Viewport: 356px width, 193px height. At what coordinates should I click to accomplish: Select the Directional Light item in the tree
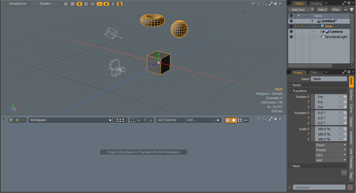[336, 37]
